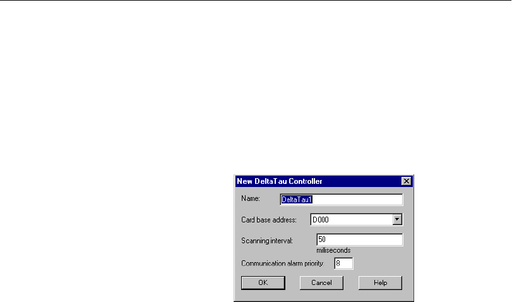Viewport: 512px width, 302px height.
Task: Click the Communication alarm priority field
Action: click(343, 263)
